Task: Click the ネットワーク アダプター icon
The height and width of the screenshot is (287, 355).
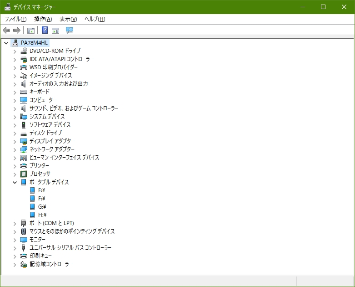Action: 24,149
